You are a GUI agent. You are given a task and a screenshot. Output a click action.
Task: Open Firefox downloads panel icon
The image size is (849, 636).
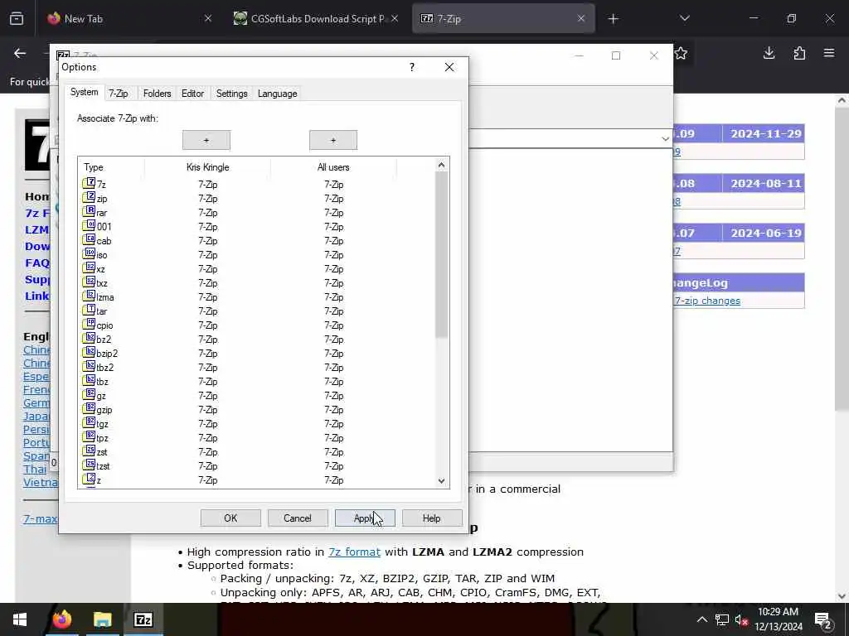(x=769, y=53)
